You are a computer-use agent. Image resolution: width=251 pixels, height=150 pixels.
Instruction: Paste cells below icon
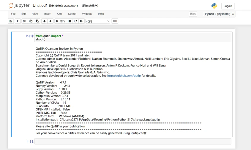pos(37,21)
